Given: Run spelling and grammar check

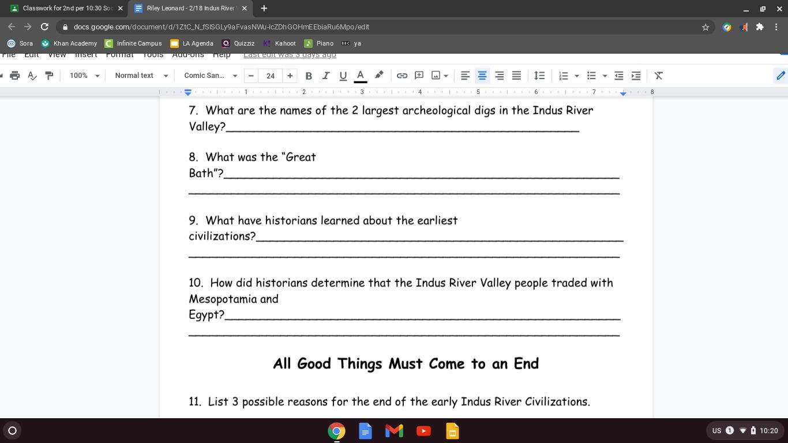Looking at the screenshot, I should pos(32,76).
